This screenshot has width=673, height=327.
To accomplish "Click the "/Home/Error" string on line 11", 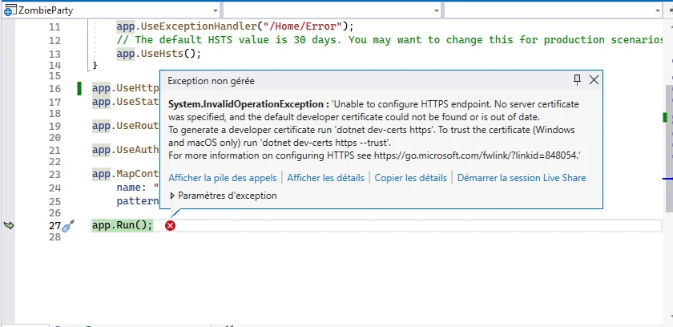I will (x=302, y=26).
